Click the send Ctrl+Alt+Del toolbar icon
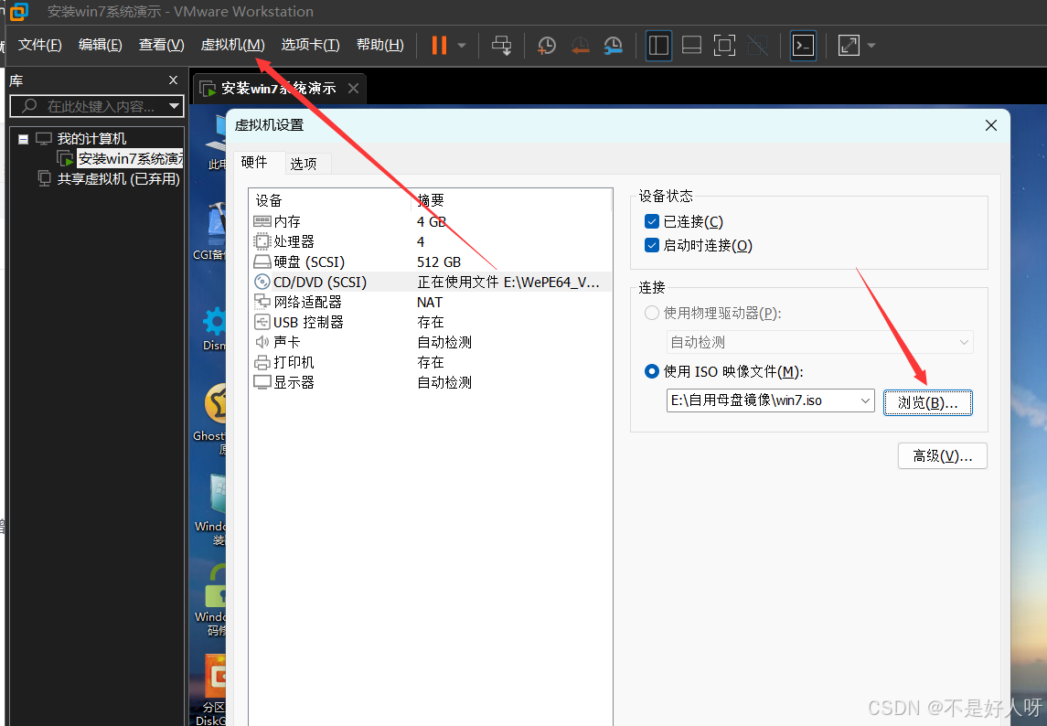This screenshot has height=726, width=1047. (501, 46)
